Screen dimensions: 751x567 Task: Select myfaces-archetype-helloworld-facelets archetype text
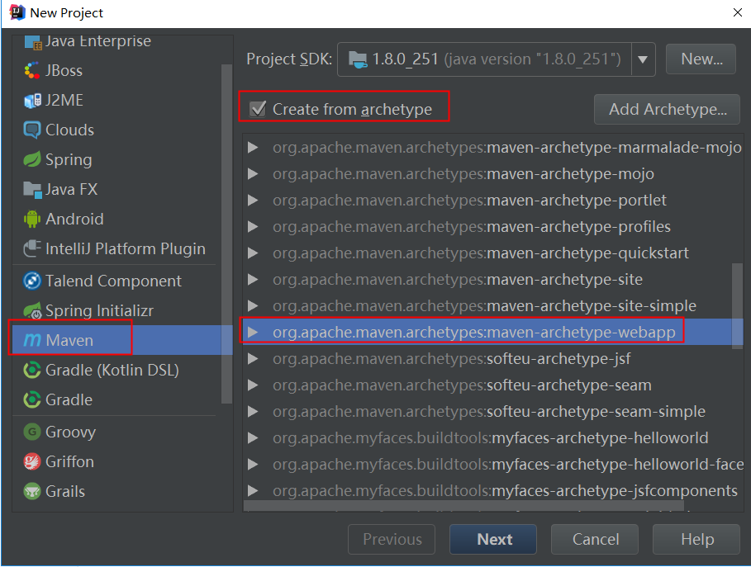(x=508, y=464)
